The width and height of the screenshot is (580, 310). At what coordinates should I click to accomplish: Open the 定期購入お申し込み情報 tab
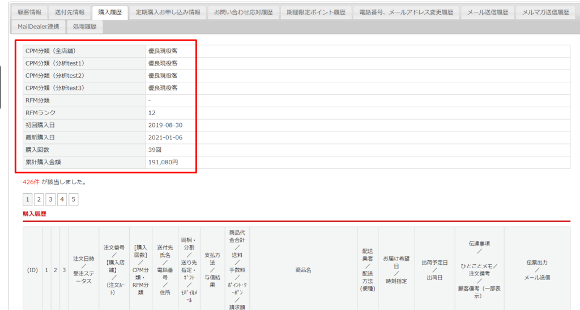[167, 12]
